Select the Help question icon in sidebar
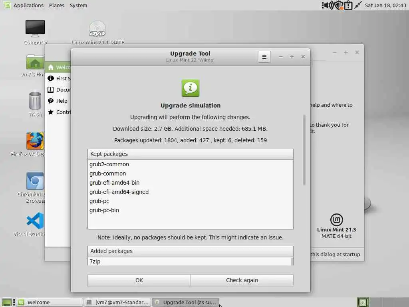The width and height of the screenshot is (409, 307). [51, 101]
